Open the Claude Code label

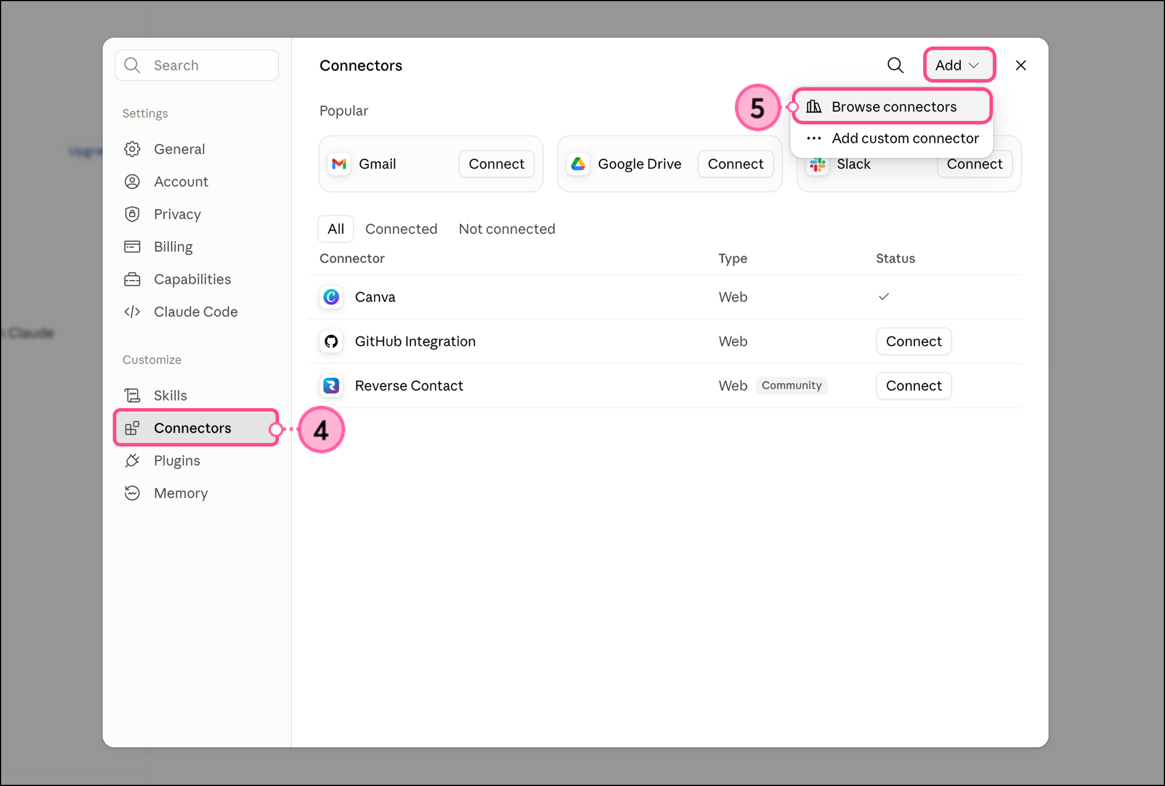(x=196, y=312)
